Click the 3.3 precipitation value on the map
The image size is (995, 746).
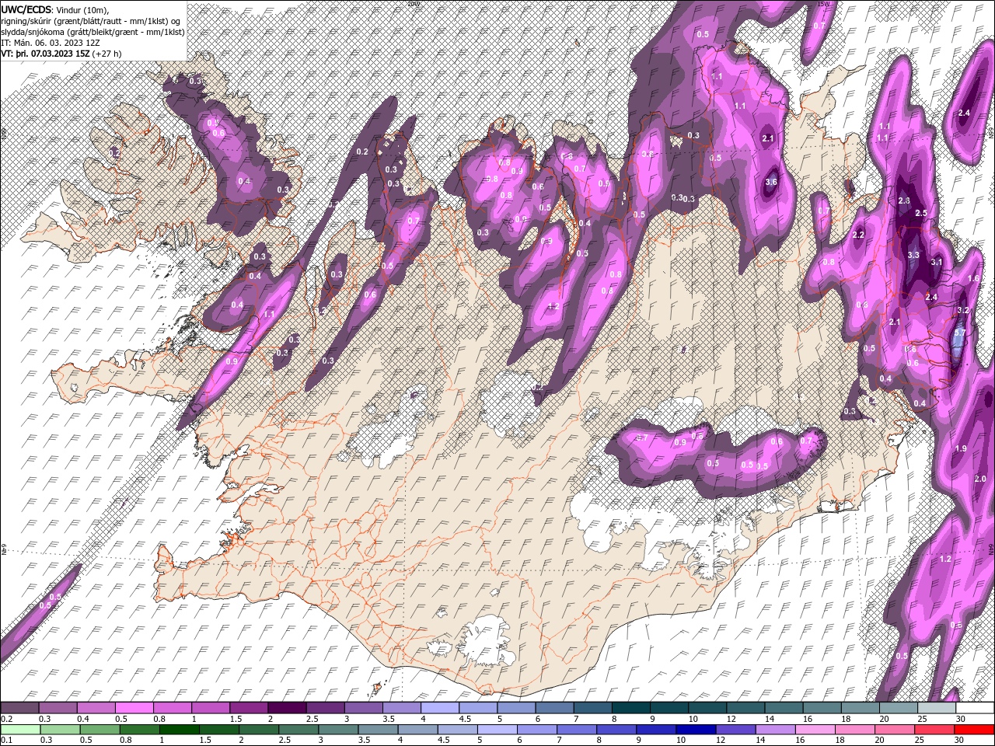913,256
